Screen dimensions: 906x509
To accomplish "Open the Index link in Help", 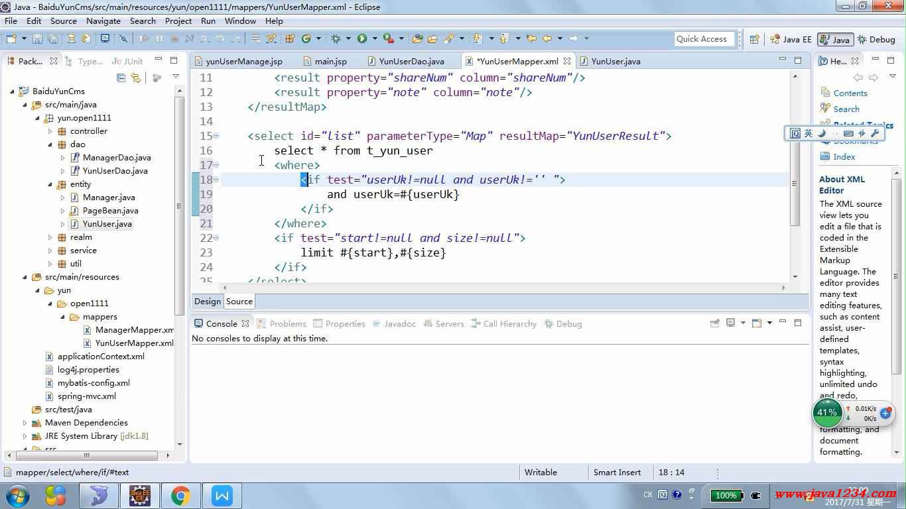I will pyautogui.click(x=844, y=157).
